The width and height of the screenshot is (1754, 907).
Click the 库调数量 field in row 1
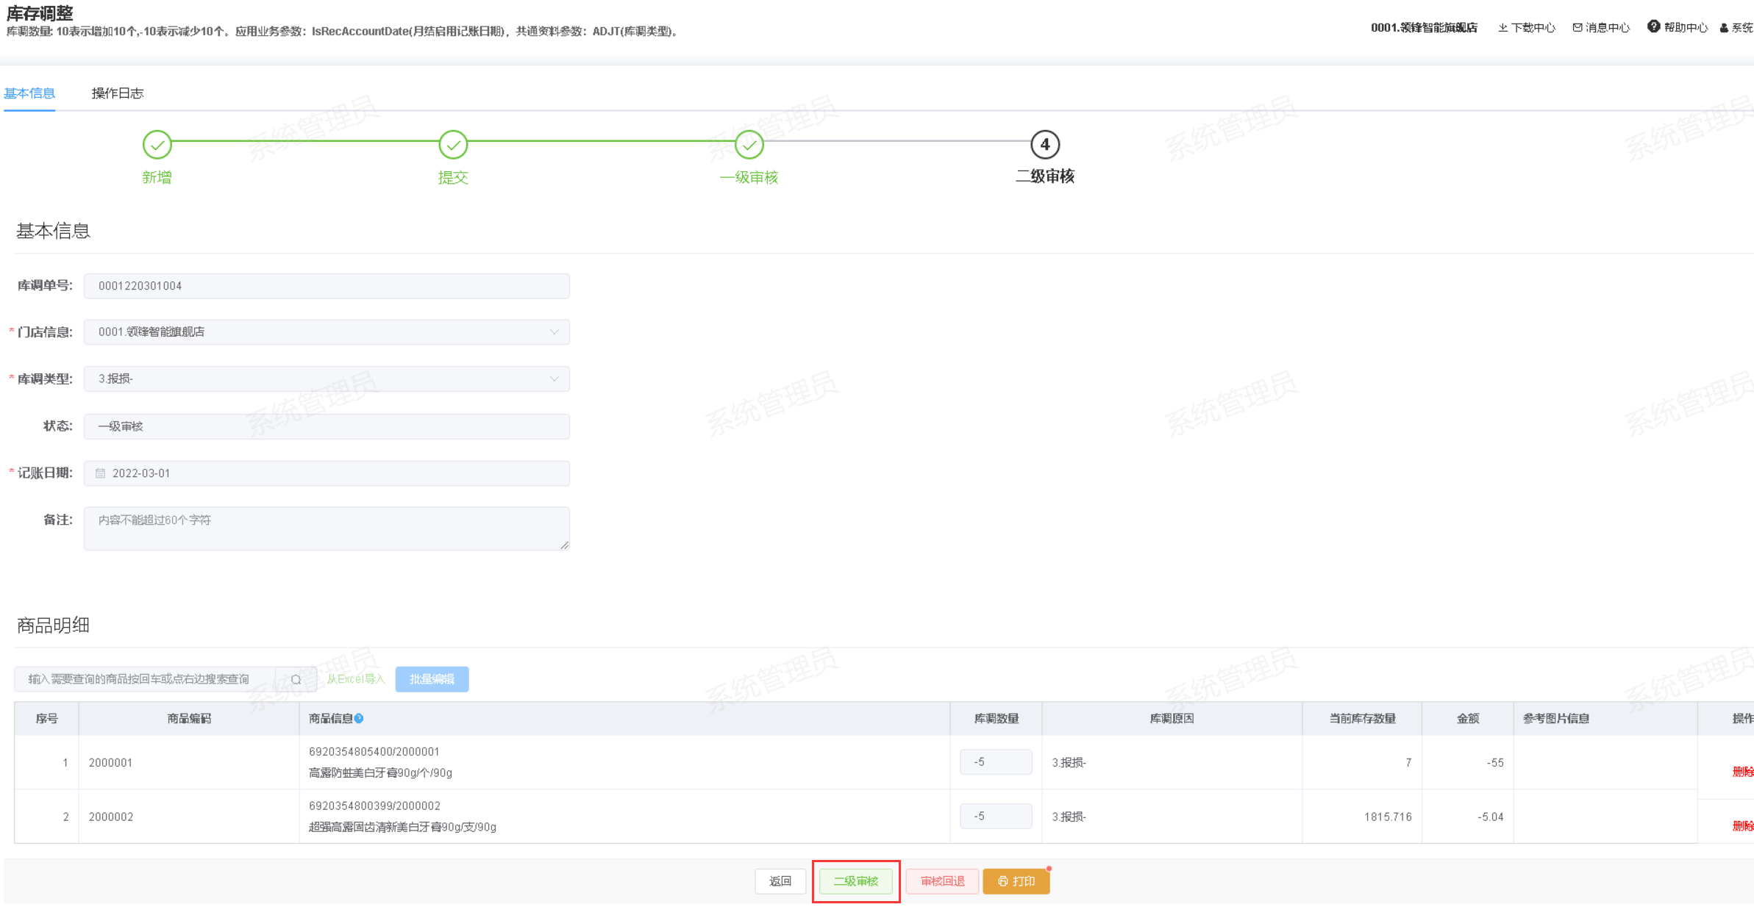[x=995, y=762]
